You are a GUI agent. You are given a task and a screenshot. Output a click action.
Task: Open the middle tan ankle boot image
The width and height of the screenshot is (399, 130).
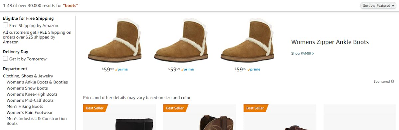[181, 40]
